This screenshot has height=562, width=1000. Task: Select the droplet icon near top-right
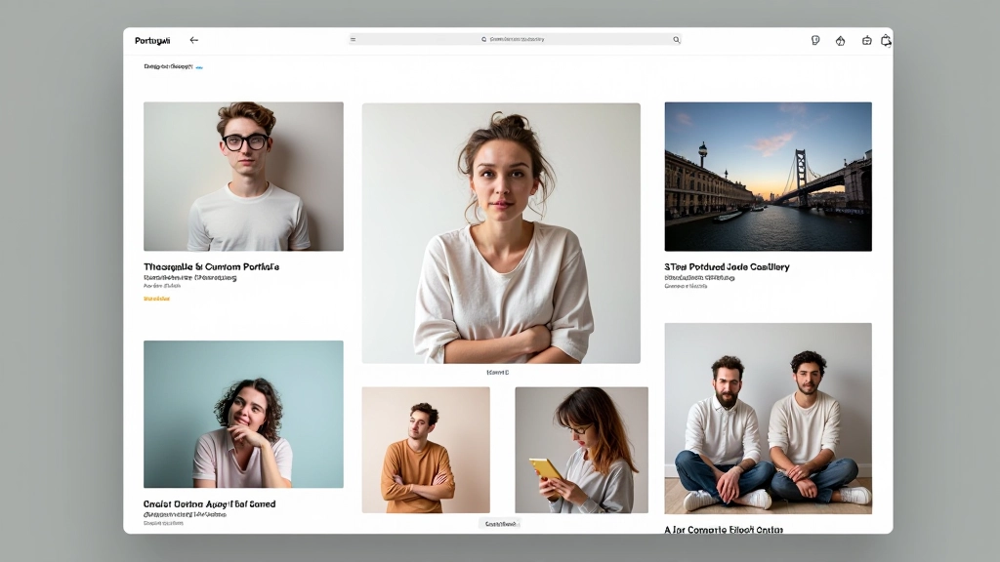840,40
